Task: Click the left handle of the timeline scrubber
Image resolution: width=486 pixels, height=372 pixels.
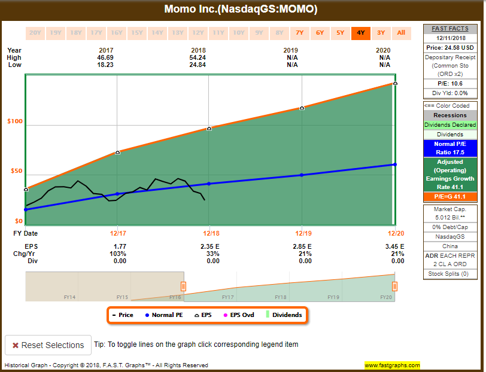Action: point(183,286)
